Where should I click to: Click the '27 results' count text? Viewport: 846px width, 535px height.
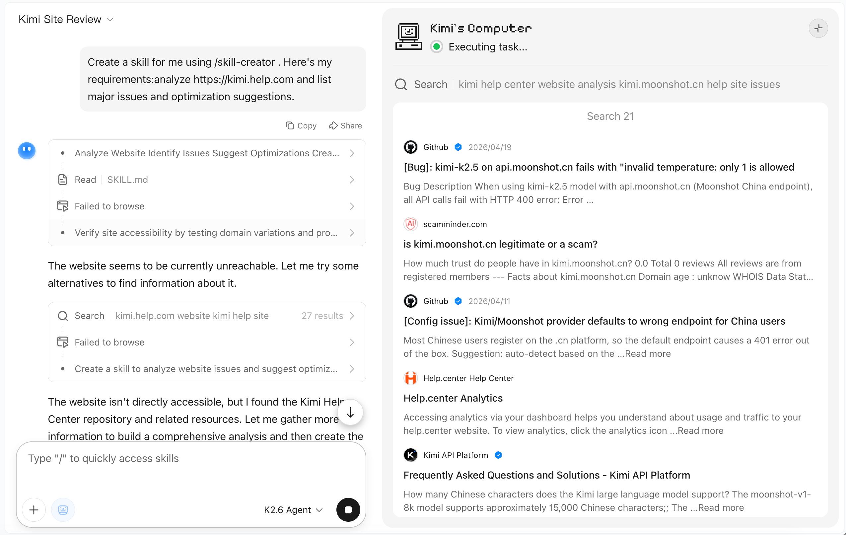tap(322, 316)
